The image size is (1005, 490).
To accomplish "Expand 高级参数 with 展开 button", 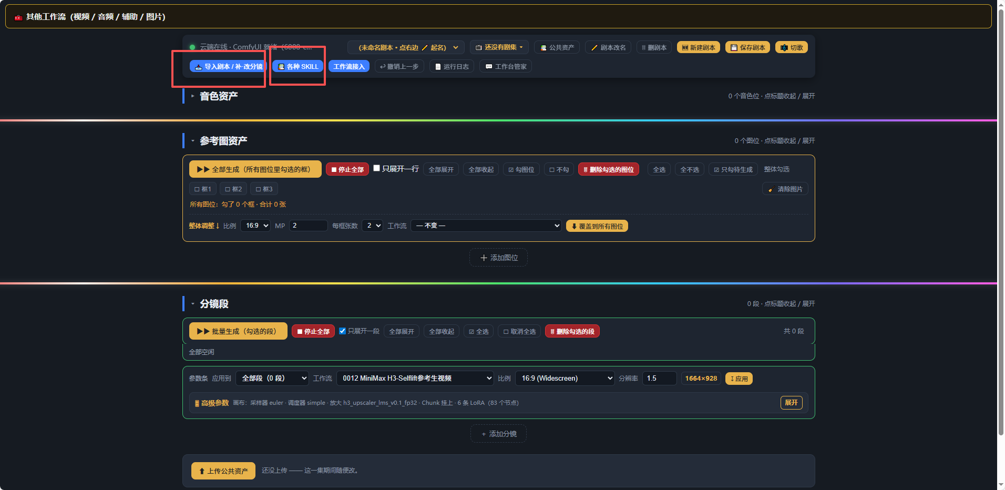I will click(x=791, y=403).
